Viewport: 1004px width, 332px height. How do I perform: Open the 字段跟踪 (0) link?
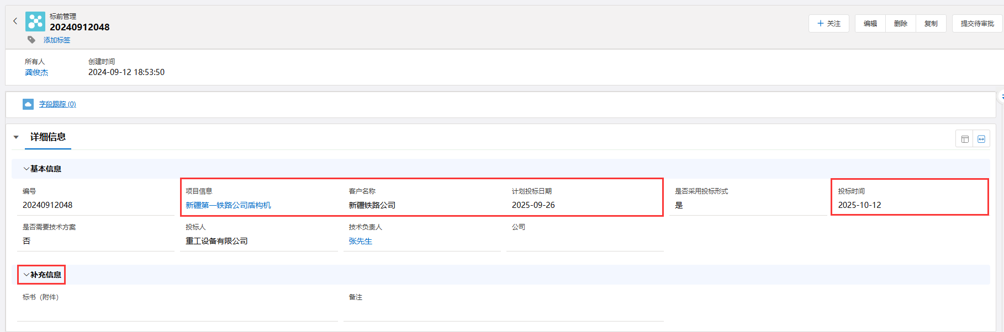click(57, 104)
